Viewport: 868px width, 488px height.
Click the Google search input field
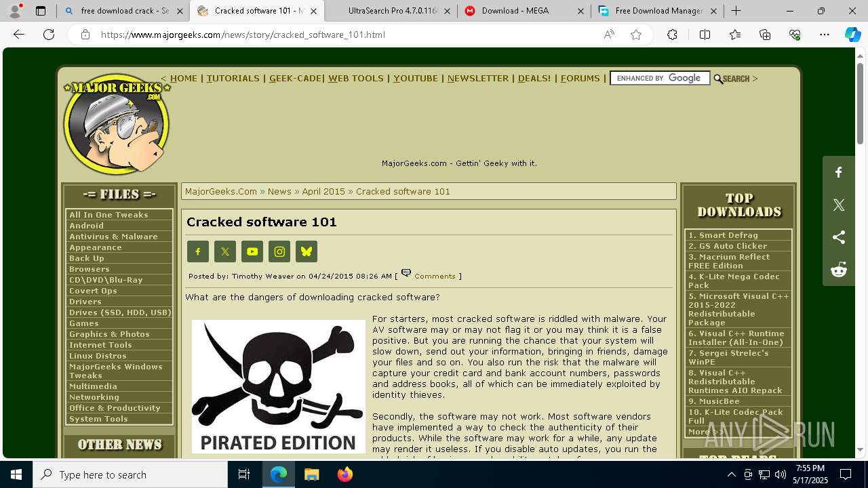click(x=660, y=79)
